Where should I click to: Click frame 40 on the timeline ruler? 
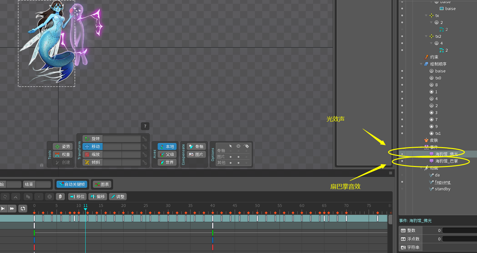coord(213,206)
